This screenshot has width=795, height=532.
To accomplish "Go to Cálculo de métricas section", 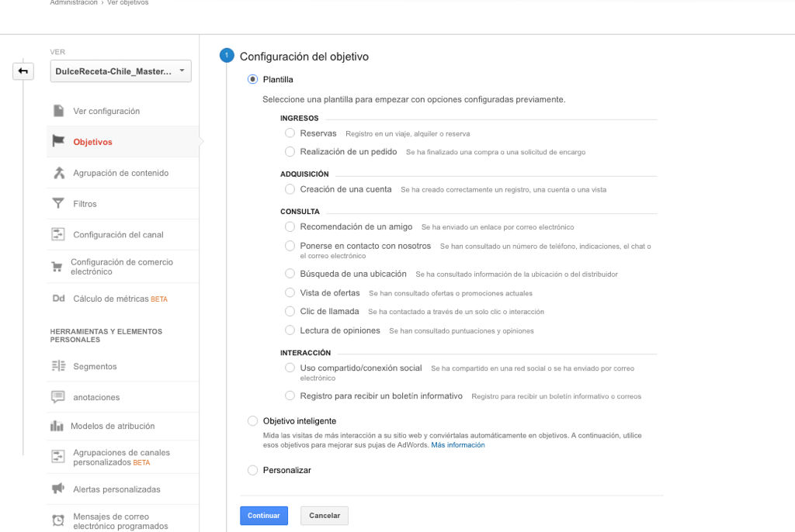I will click(111, 299).
